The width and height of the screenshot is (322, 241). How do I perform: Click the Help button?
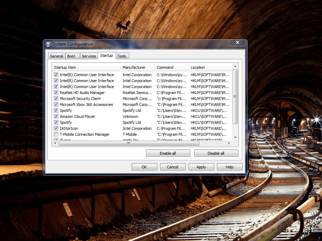pos(229,167)
